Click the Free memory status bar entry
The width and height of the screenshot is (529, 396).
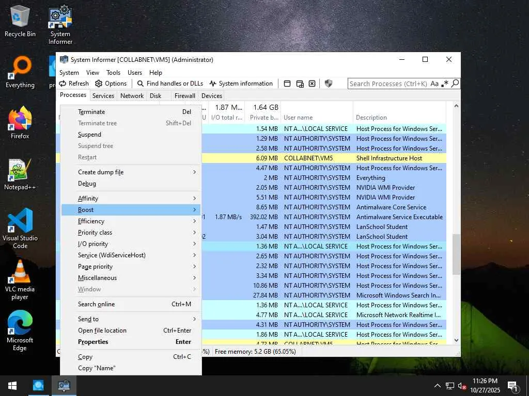tap(255, 352)
